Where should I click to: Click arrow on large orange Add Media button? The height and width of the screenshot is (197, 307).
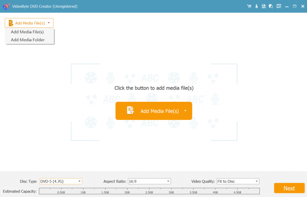click(x=185, y=111)
